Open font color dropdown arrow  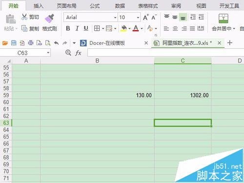tap(142, 29)
